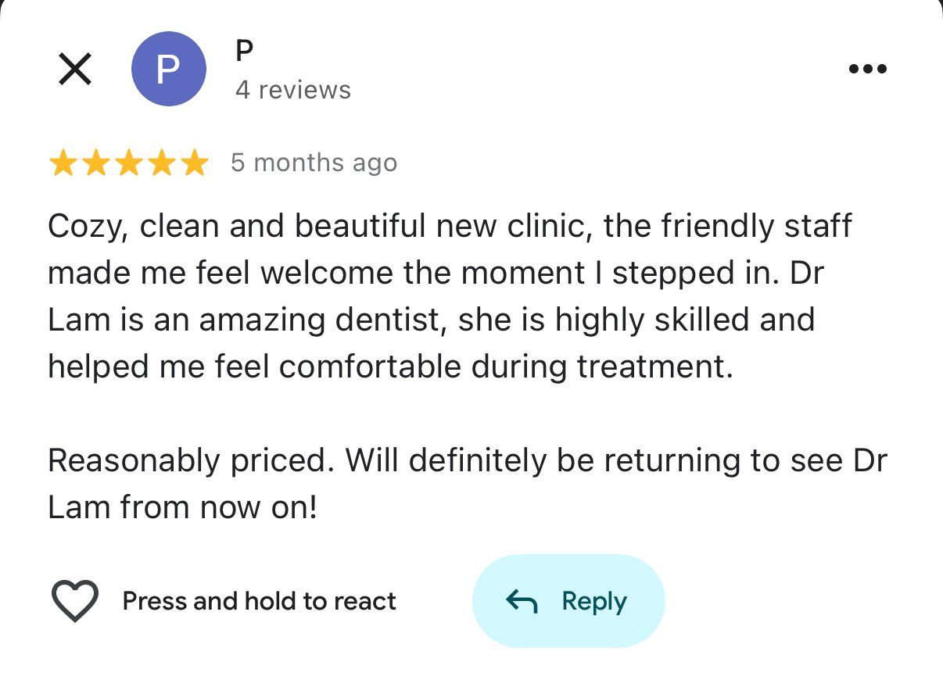Image resolution: width=943 pixels, height=687 pixels.
Task: Click the "Lam from now on!" line
Action: point(182,507)
